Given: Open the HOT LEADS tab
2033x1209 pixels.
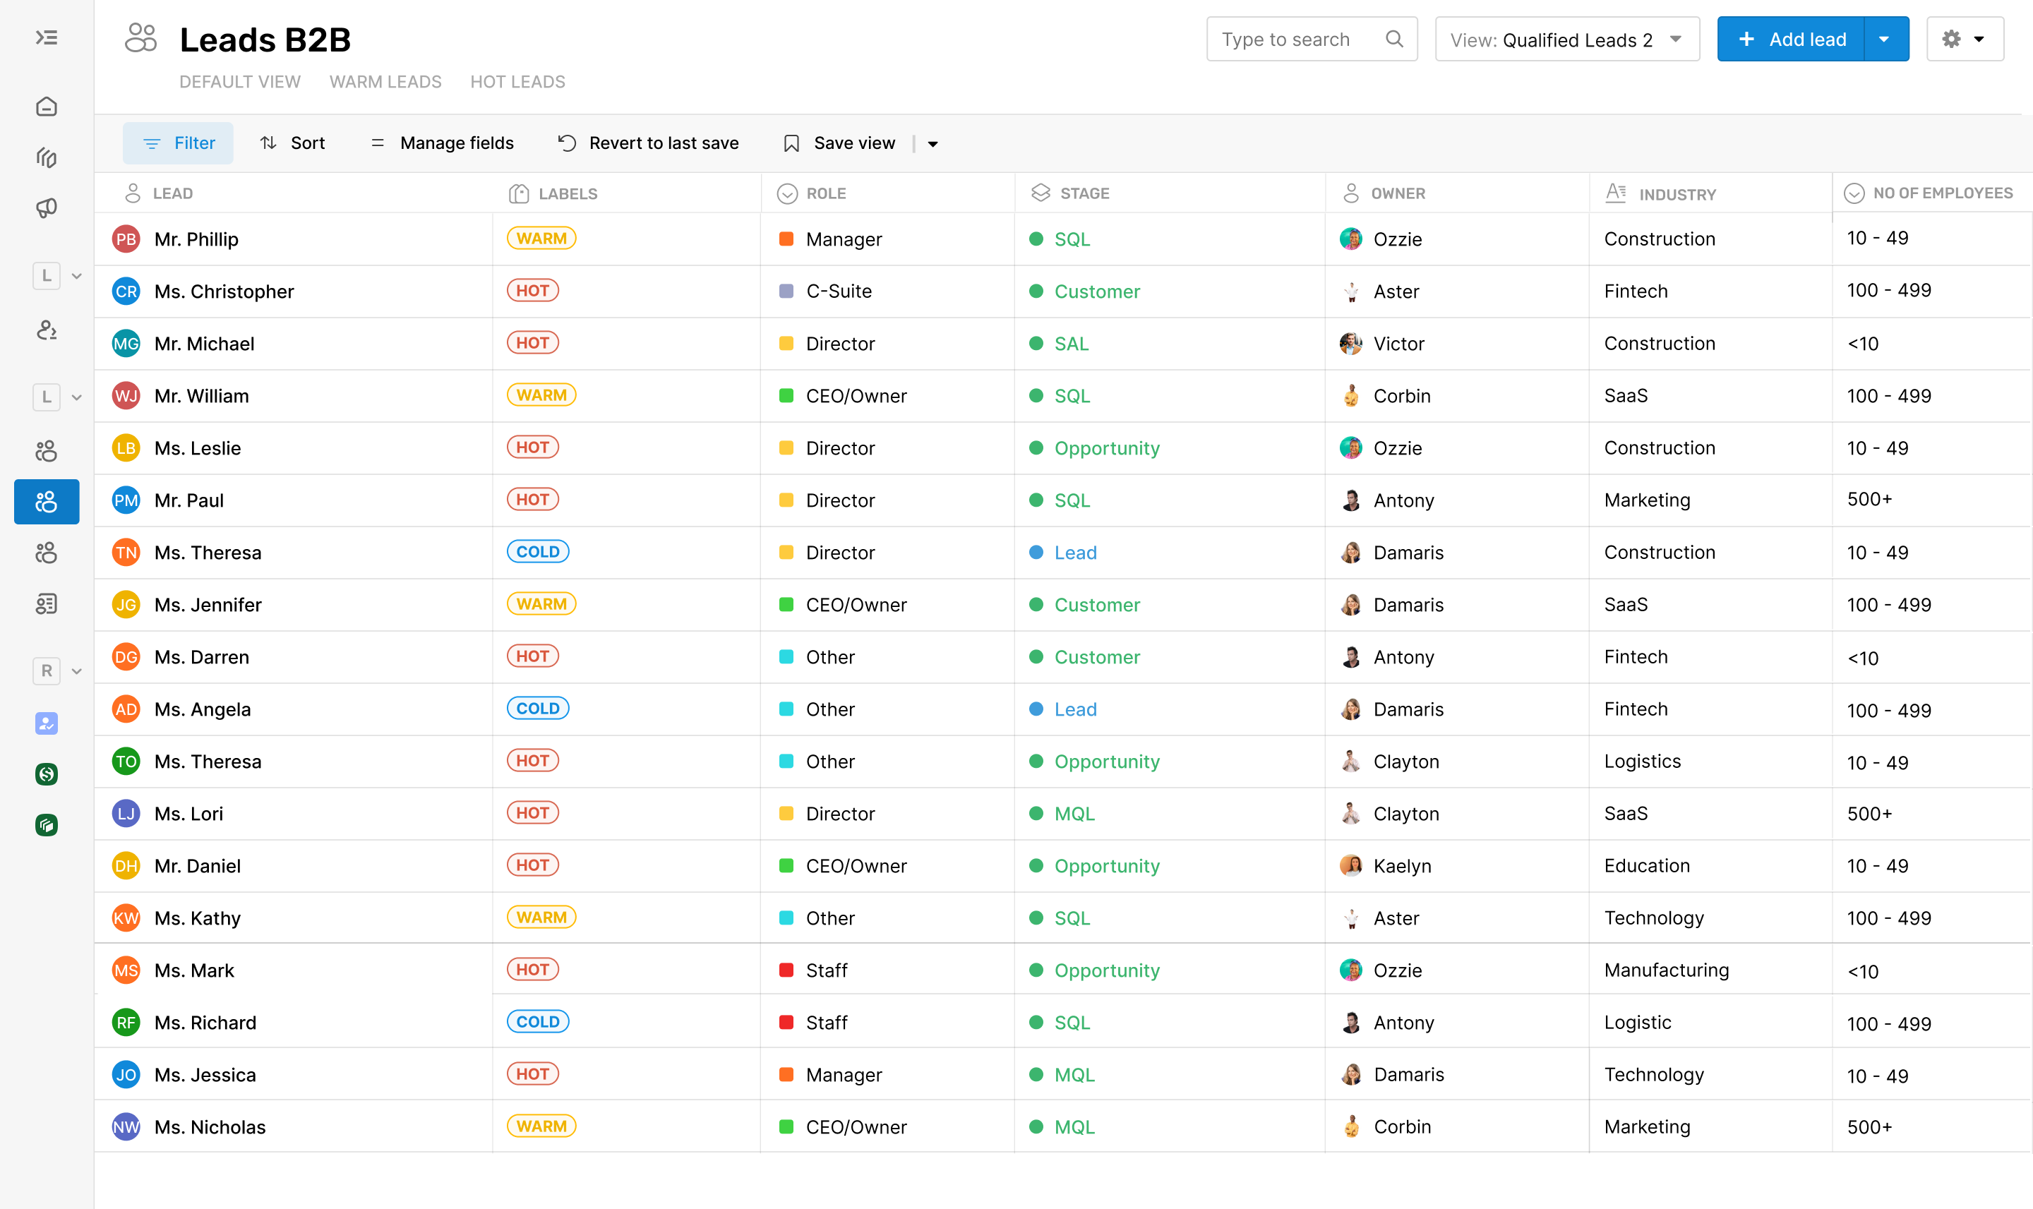Looking at the screenshot, I should coord(517,81).
